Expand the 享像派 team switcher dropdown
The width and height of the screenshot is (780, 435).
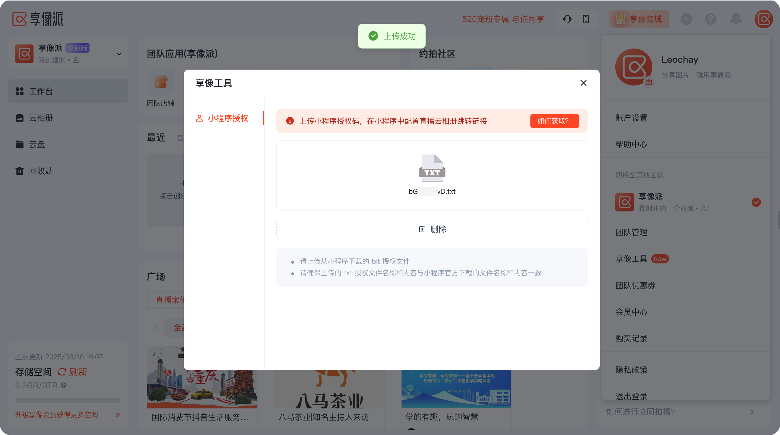pyautogui.click(x=119, y=54)
